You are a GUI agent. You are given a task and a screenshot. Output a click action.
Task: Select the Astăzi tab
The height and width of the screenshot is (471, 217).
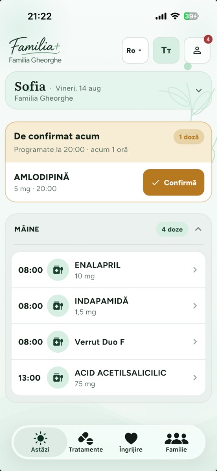(40, 442)
